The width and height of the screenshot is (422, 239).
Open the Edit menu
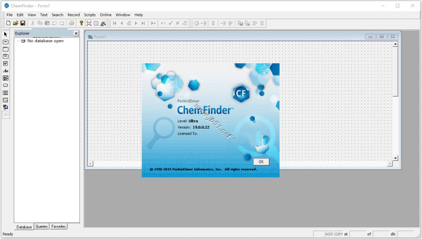pos(20,15)
